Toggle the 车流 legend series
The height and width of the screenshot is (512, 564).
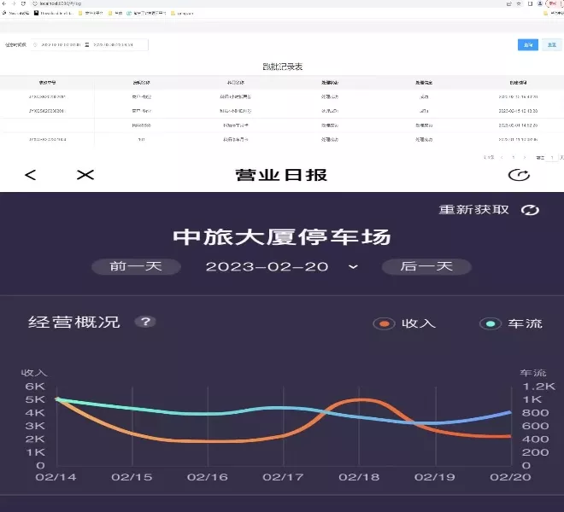[x=511, y=323]
